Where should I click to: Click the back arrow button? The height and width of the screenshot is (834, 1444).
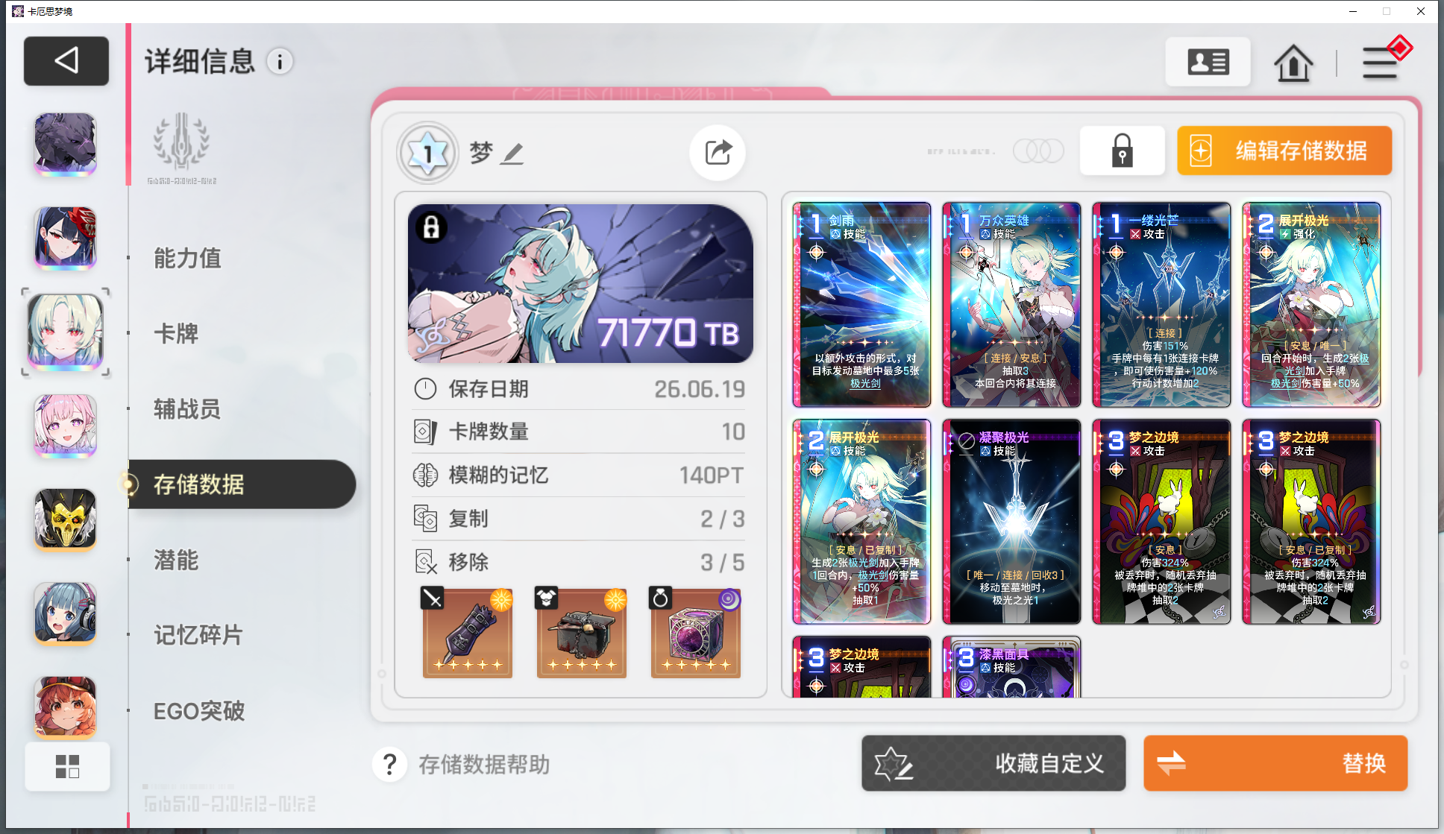point(66,60)
